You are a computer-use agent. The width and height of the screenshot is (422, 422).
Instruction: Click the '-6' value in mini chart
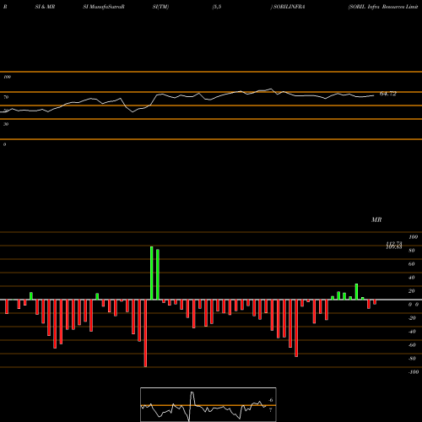[270, 400]
